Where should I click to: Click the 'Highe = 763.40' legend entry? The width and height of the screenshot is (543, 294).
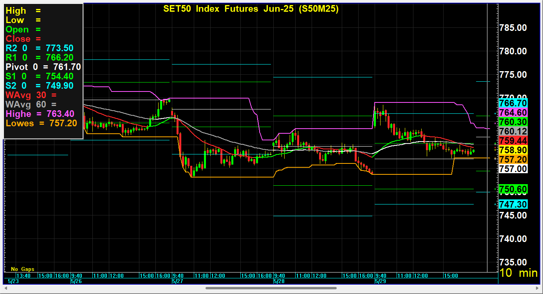tap(40, 114)
